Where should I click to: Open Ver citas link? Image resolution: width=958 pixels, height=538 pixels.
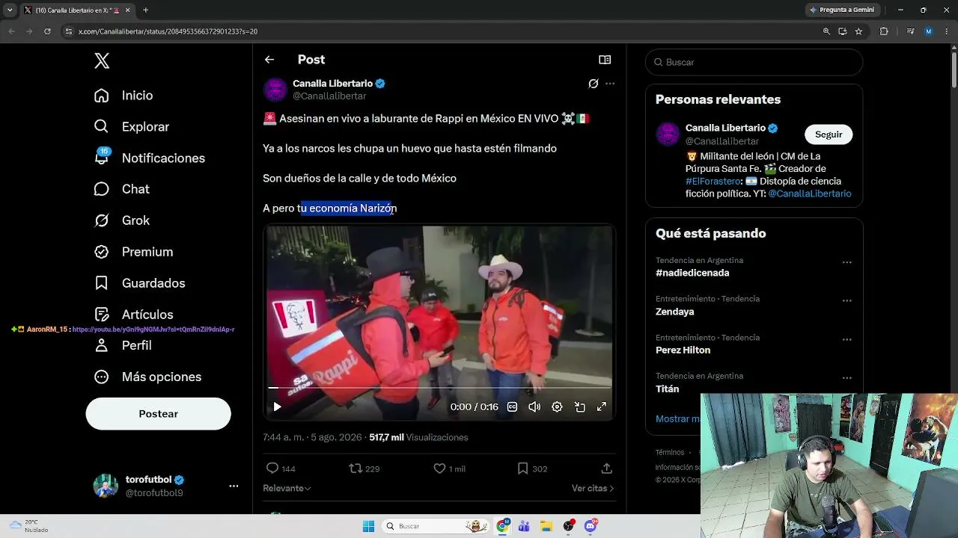593,488
